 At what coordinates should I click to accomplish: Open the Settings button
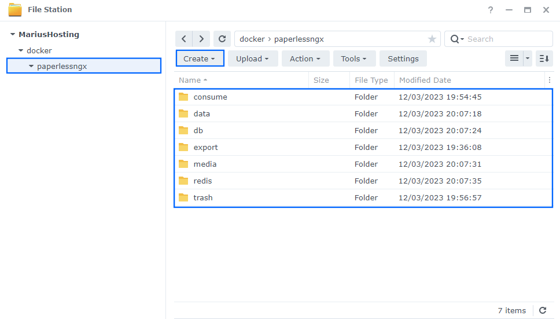(x=403, y=58)
